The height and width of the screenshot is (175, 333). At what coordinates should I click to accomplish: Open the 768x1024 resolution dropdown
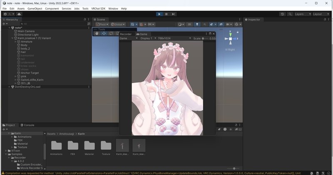pyautogui.click(x=174, y=38)
